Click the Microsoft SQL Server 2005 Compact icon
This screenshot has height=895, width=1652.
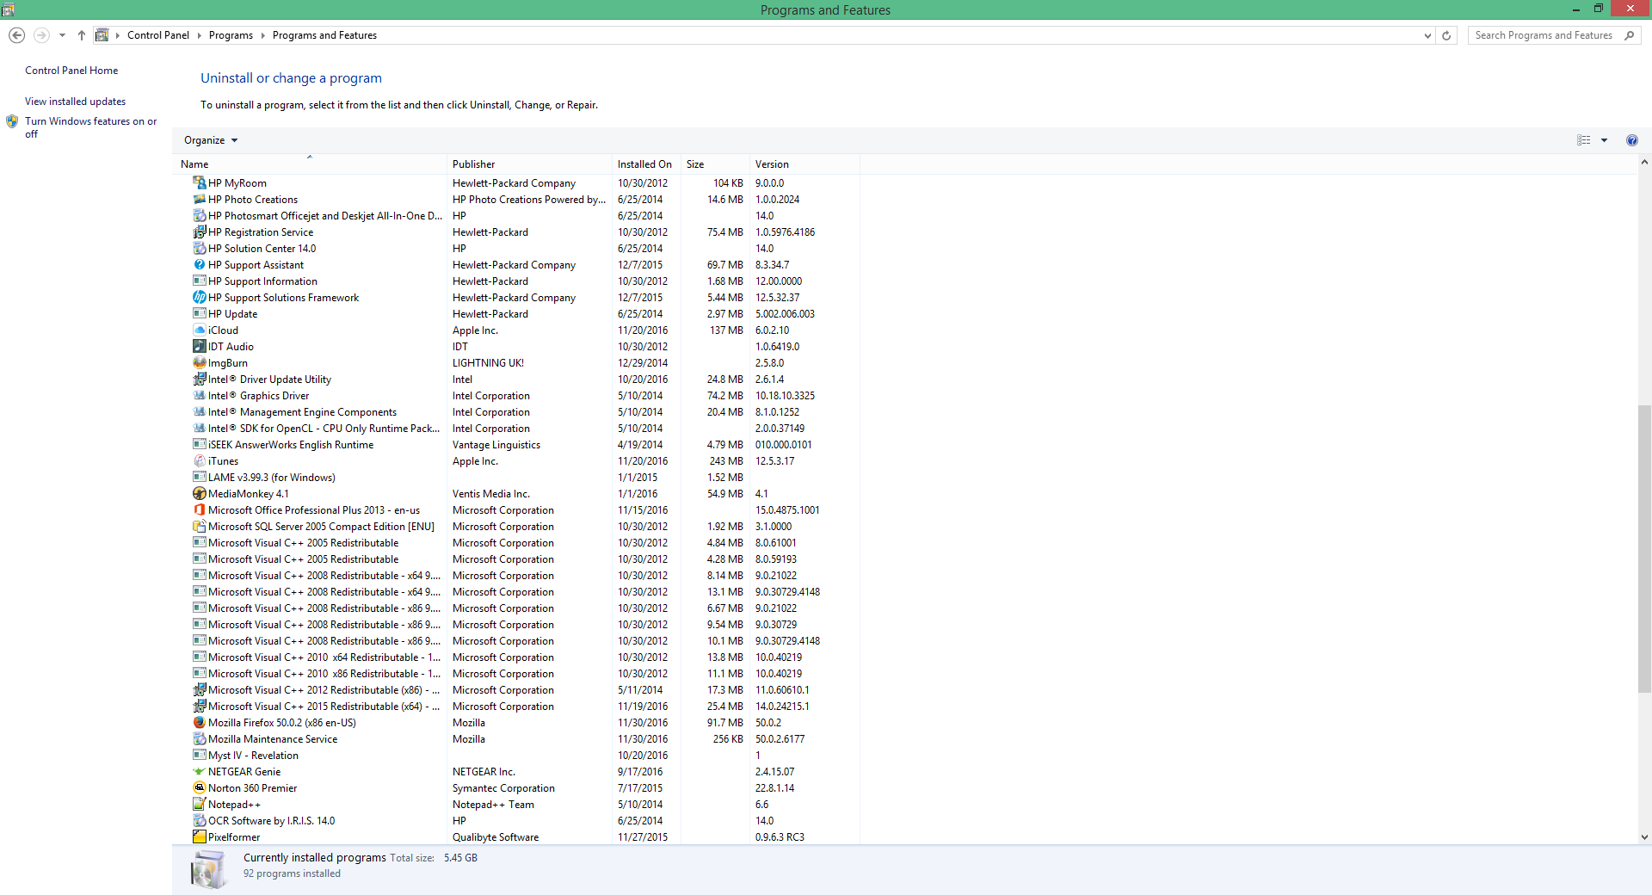pyautogui.click(x=200, y=526)
